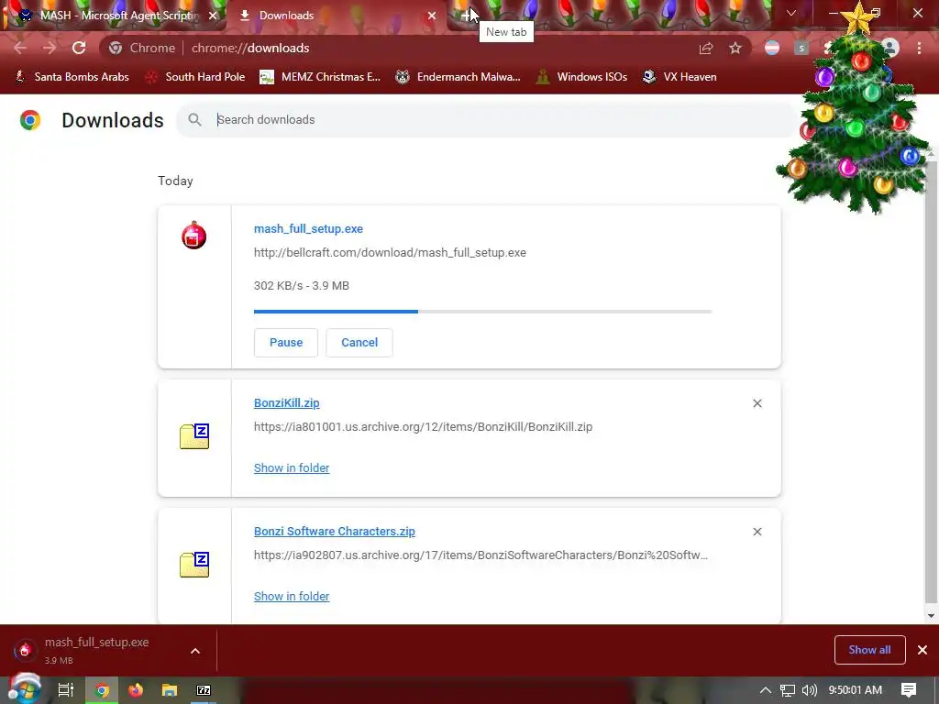Image resolution: width=939 pixels, height=704 pixels.
Task: Close the download shelf bar
Action: pos(922,650)
